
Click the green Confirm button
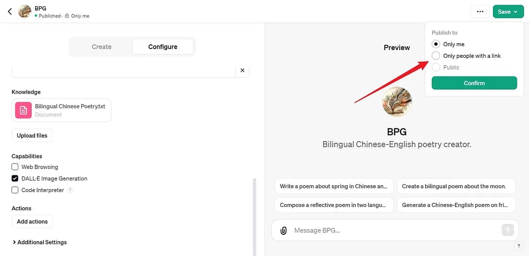[474, 83]
